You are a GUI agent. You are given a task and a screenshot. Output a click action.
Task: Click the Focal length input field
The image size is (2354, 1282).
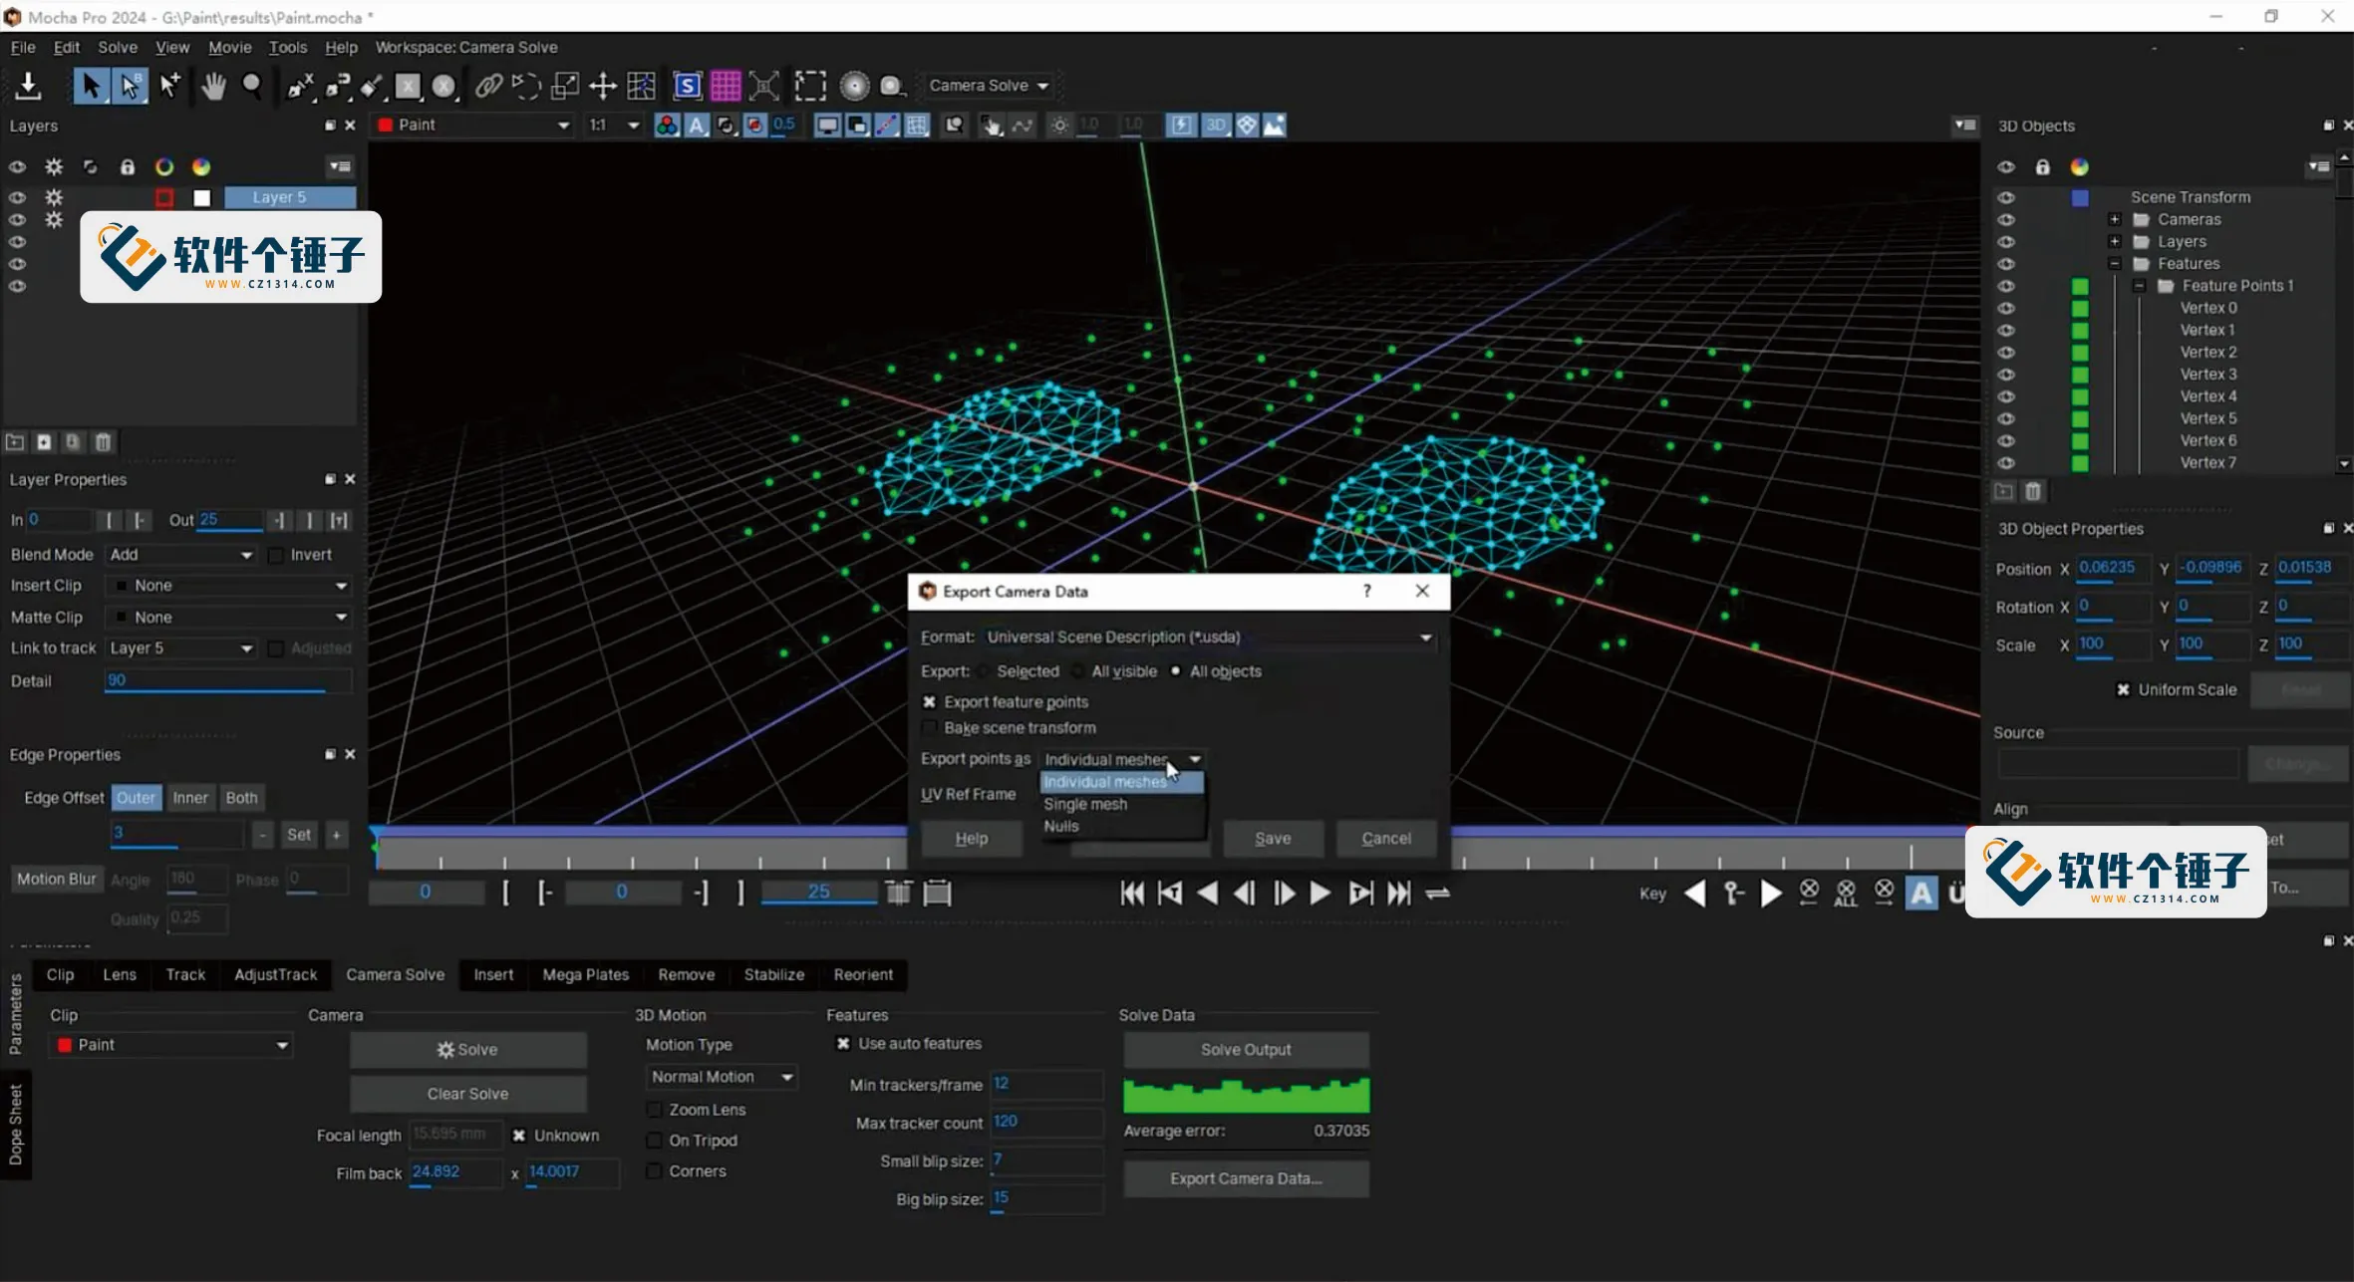pos(454,1135)
